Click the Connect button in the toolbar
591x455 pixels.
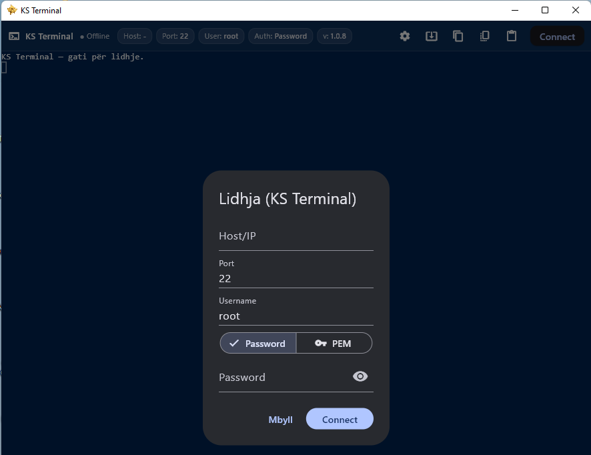point(557,36)
